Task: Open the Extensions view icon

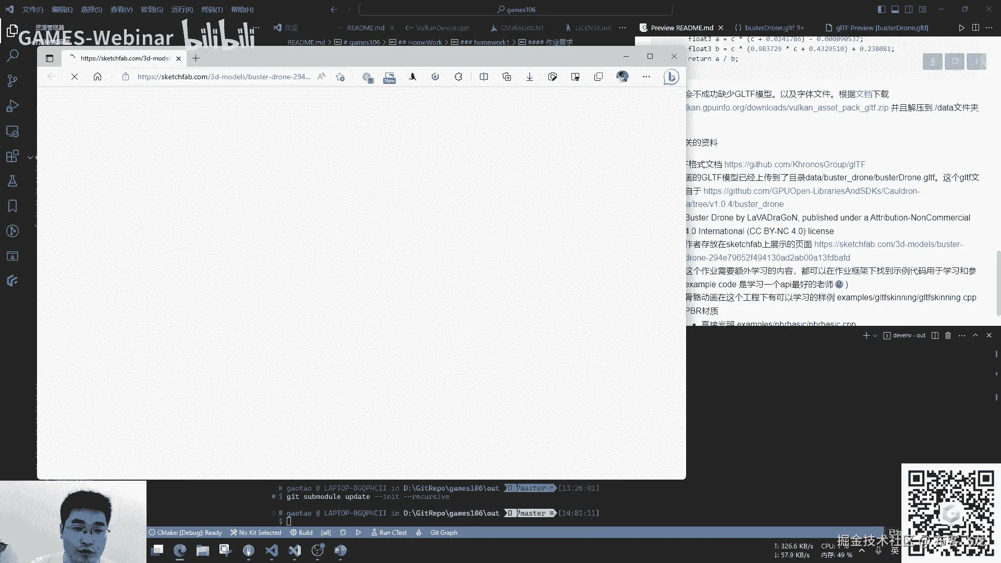Action: (13, 156)
